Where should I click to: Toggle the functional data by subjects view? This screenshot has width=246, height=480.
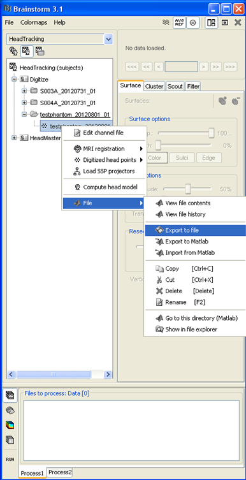(x=27, y=51)
